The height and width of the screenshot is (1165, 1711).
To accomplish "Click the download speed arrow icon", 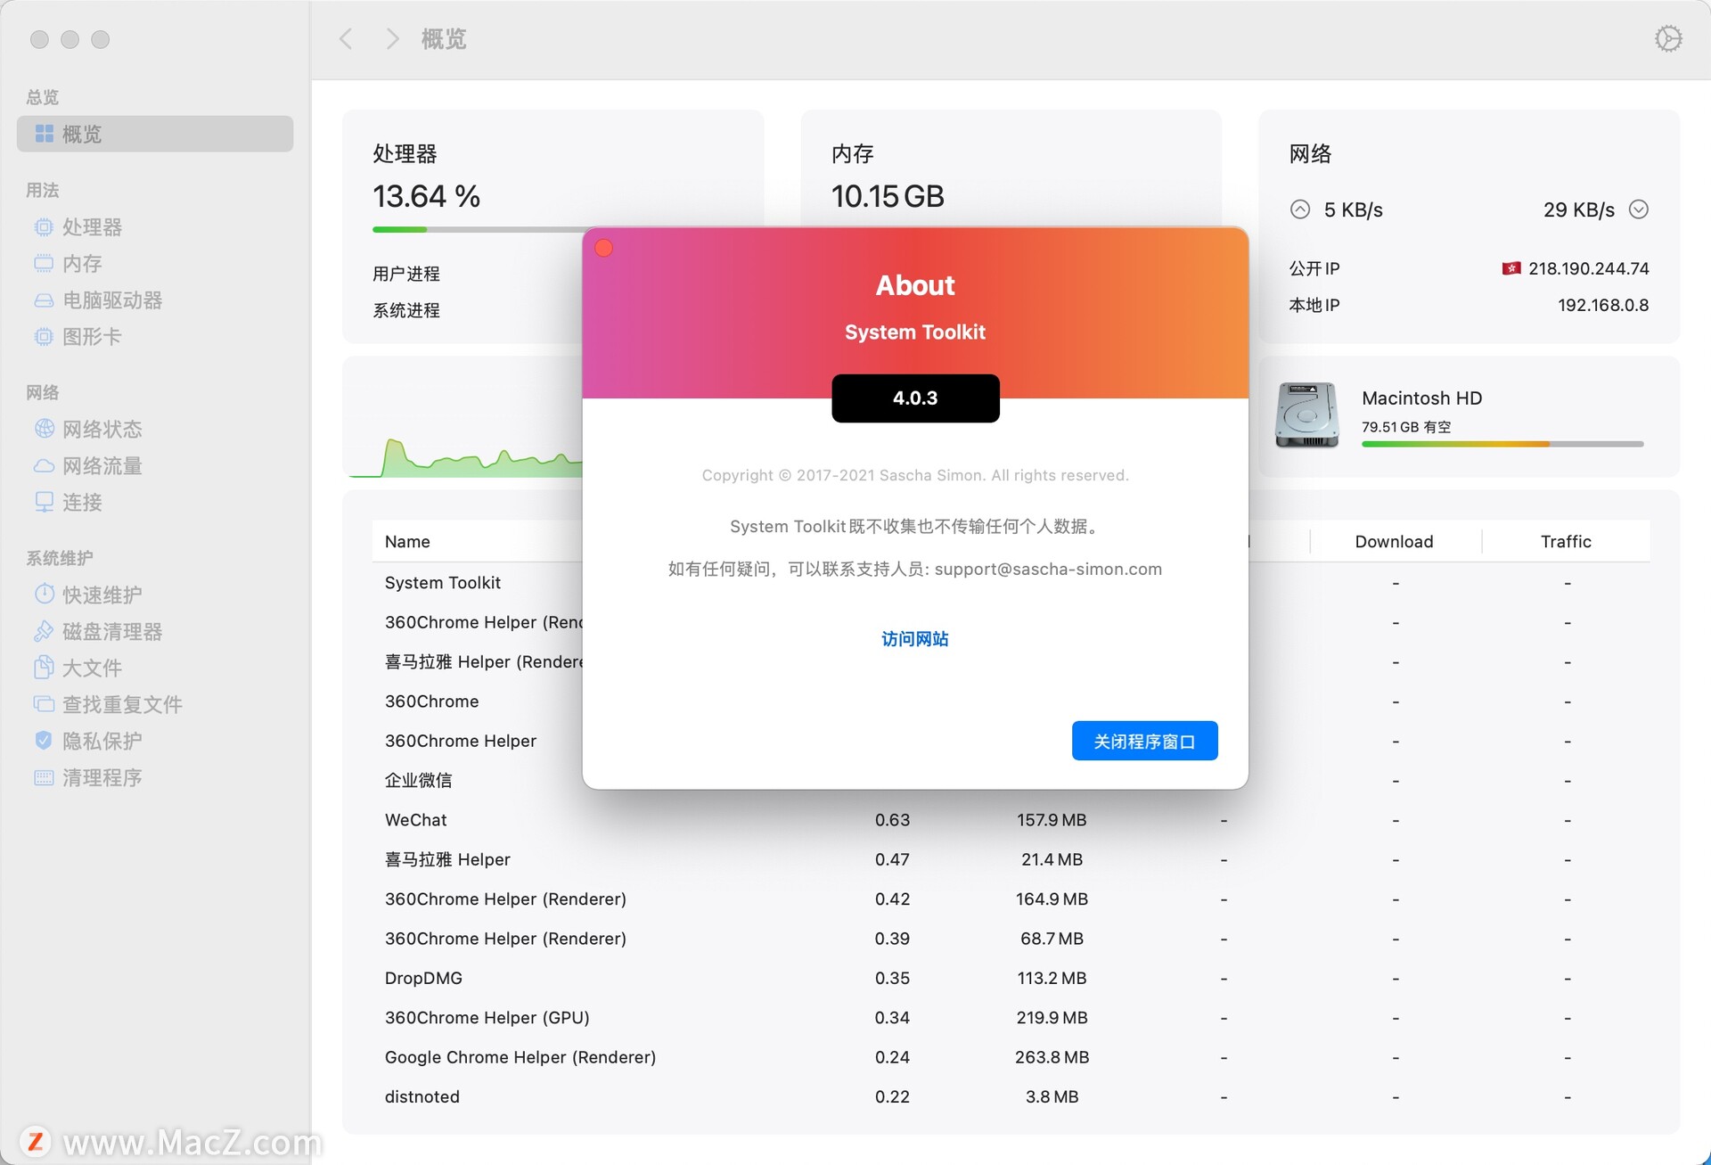I will coord(1638,209).
